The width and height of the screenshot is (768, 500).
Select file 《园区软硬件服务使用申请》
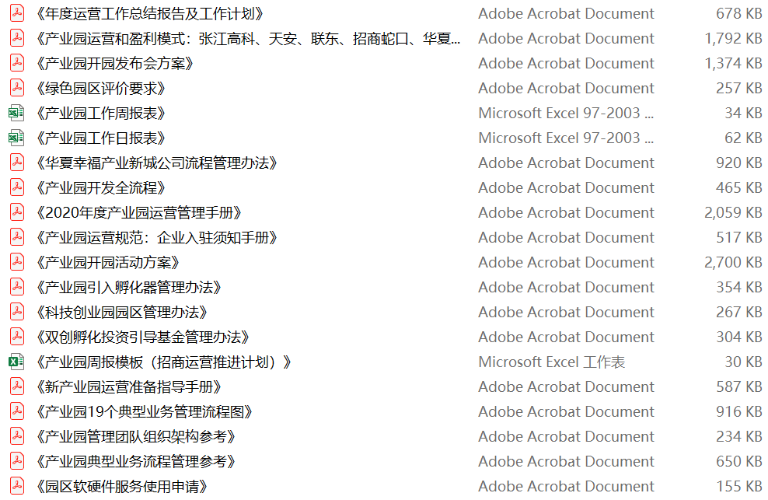(121, 487)
